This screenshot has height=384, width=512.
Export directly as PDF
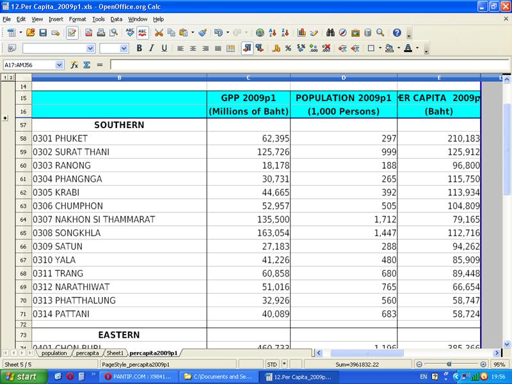coord(88,33)
